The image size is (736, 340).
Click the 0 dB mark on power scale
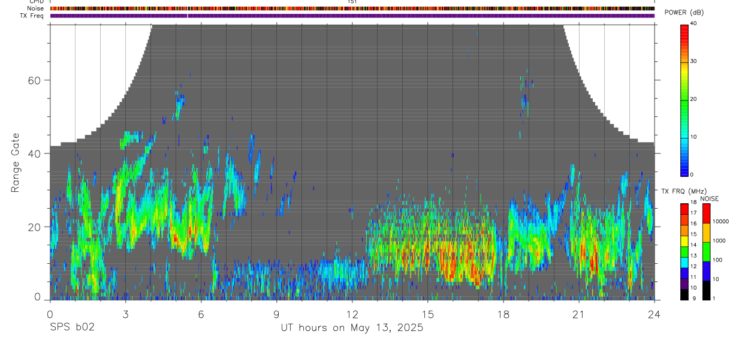(x=693, y=174)
